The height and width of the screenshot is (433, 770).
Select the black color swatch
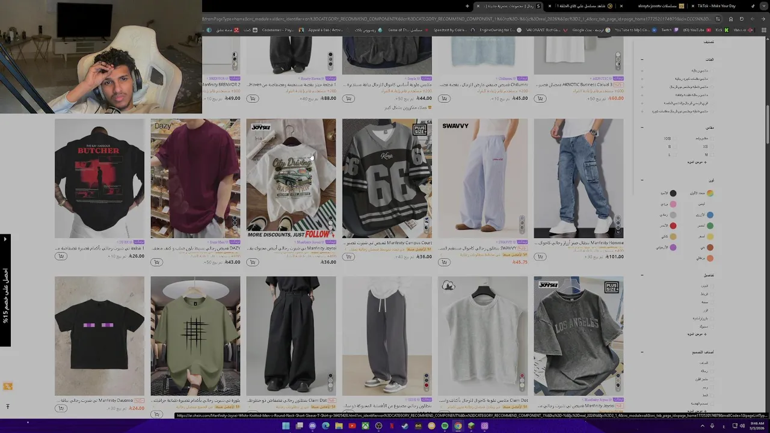coord(673,193)
